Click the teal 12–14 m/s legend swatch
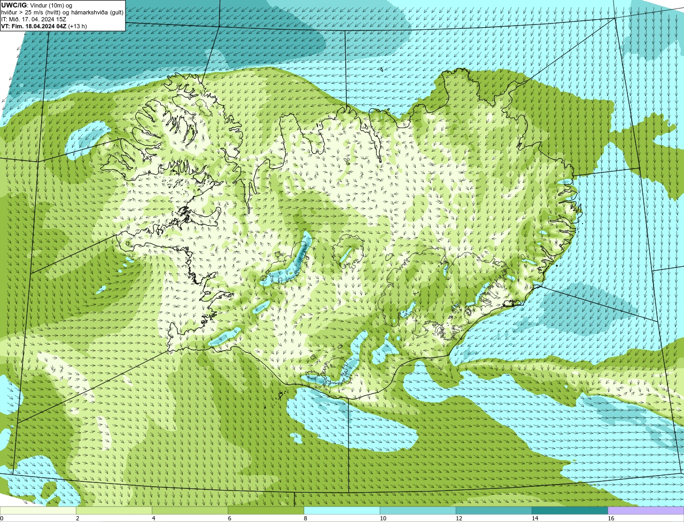The width and height of the screenshot is (684, 522). coord(494,510)
